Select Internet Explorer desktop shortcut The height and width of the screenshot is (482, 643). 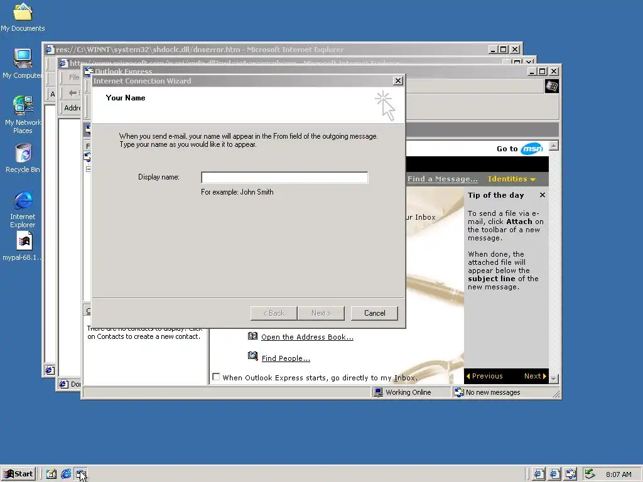pyautogui.click(x=23, y=208)
